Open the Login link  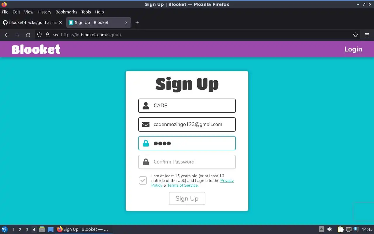click(353, 49)
